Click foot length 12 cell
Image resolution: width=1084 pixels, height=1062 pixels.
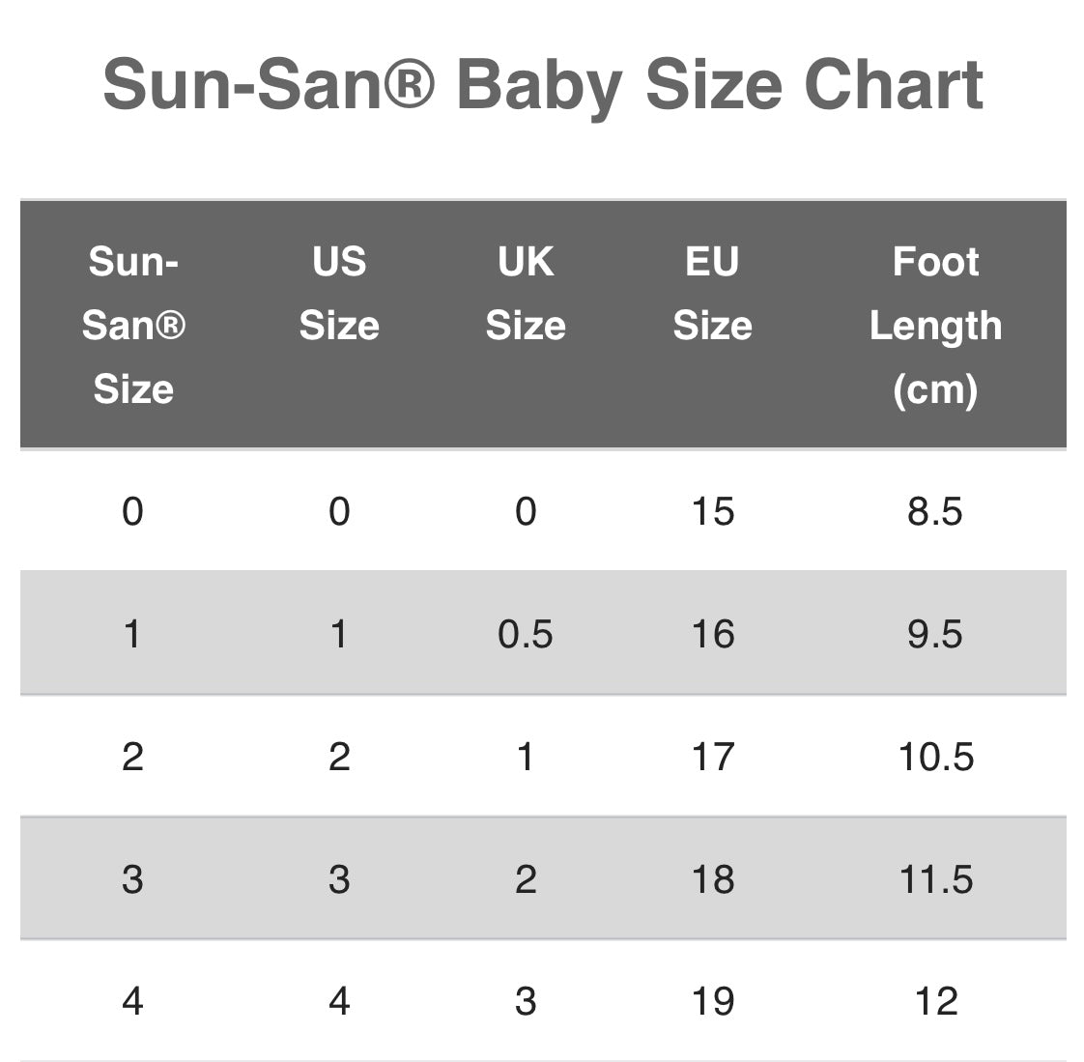click(x=935, y=1001)
